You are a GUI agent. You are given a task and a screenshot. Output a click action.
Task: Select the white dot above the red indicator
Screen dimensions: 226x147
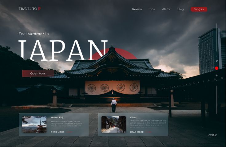pyautogui.click(x=216, y=61)
